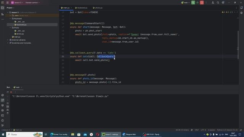This screenshot has width=244, height=137.
Task: Open the main menu hamburger icon
Action: tap(7, 3)
